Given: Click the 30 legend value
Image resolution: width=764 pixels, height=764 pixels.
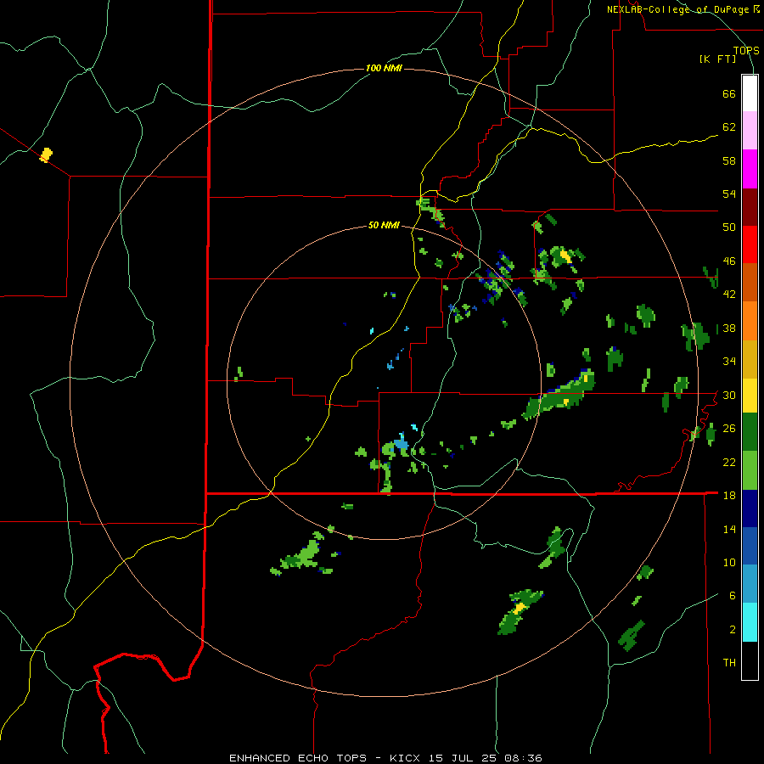Looking at the screenshot, I should coord(729,395).
